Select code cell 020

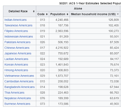[x=42, y=70]
